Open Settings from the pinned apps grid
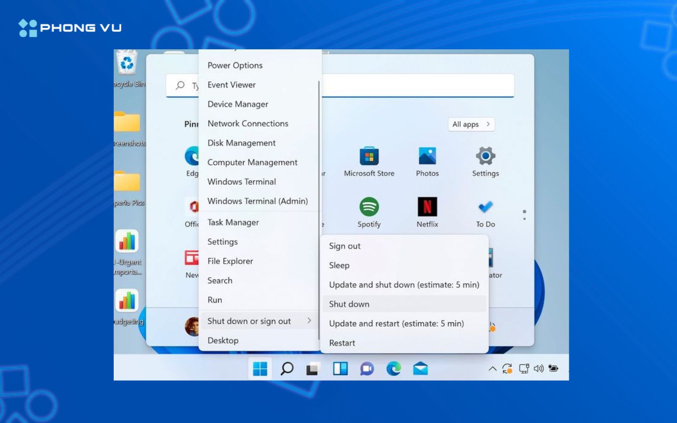 click(x=485, y=157)
